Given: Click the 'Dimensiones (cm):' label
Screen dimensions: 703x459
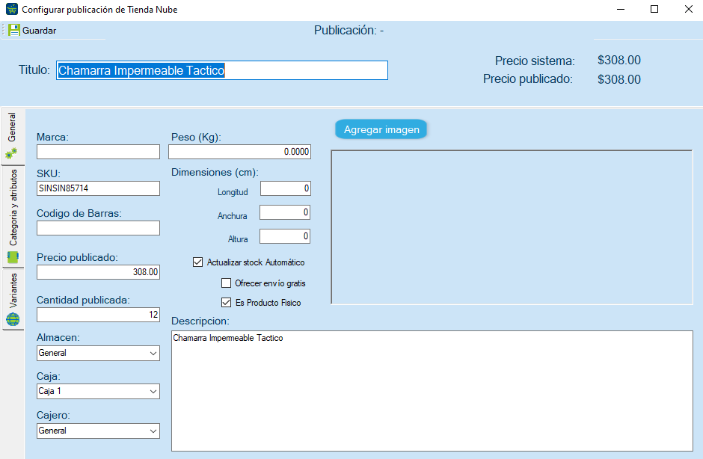Looking at the screenshot, I should point(215,172).
